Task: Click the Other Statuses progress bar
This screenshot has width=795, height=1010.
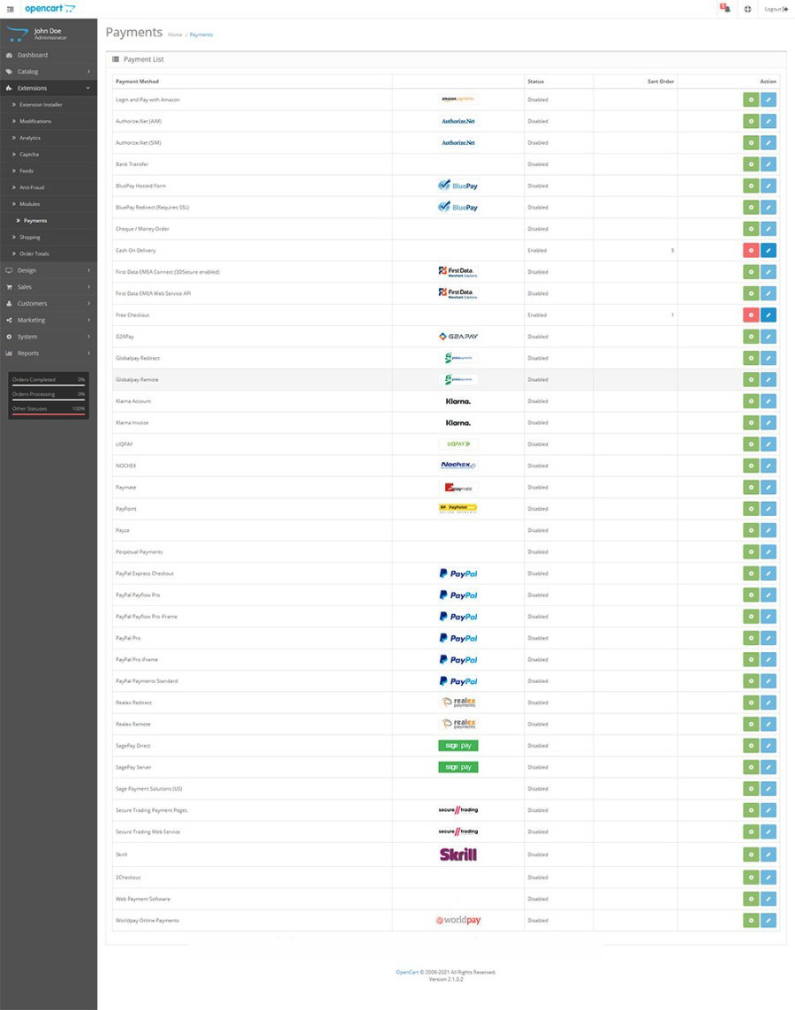Action: (x=49, y=412)
